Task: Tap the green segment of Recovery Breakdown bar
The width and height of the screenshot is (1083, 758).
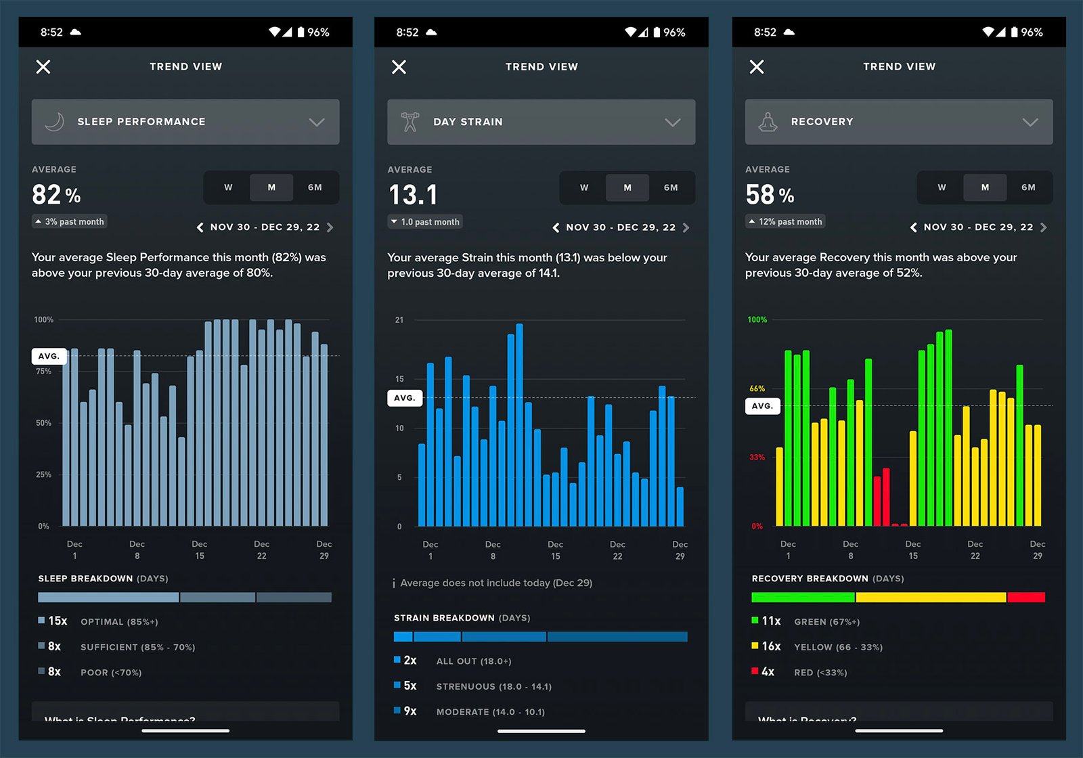Action: (x=803, y=597)
